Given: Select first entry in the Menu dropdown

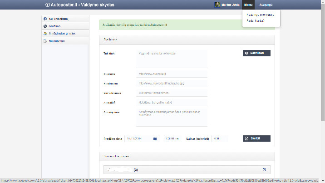Looking at the screenshot, I should point(260,15).
